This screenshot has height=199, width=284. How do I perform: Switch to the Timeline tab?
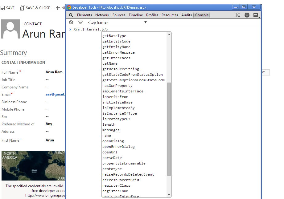click(136, 15)
